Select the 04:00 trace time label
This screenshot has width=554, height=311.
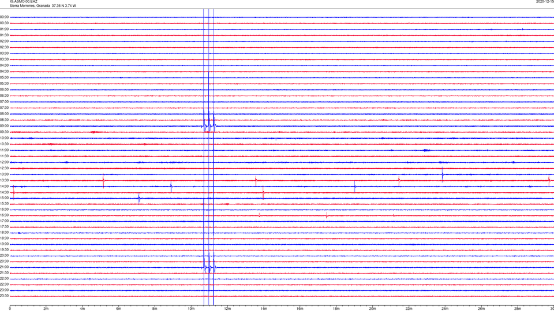click(4, 66)
